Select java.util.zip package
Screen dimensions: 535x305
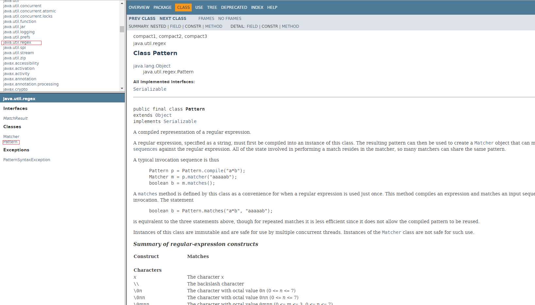tap(14, 58)
